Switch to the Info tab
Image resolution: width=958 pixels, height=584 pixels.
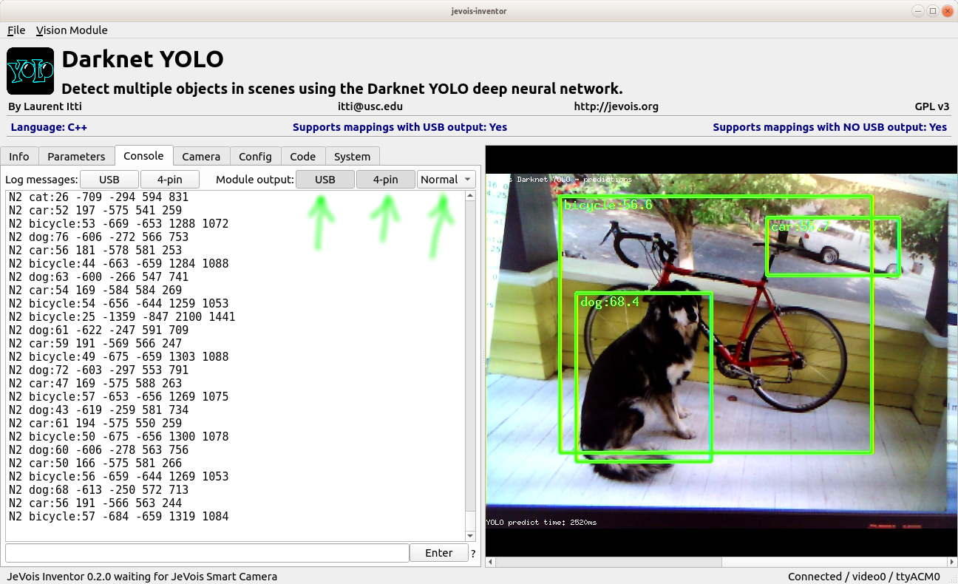click(19, 156)
